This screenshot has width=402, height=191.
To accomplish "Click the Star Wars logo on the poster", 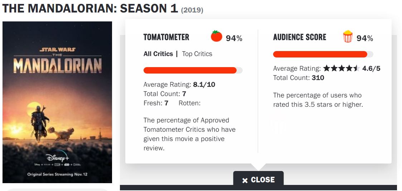I will pos(57,50).
